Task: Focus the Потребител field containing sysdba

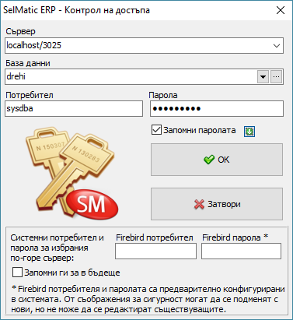Action: [74, 108]
